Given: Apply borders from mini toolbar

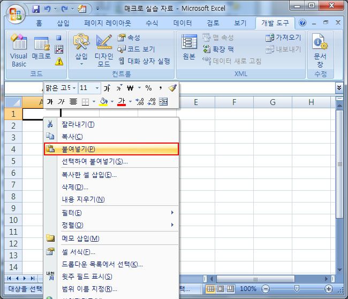Looking at the screenshot, I should tap(85, 102).
